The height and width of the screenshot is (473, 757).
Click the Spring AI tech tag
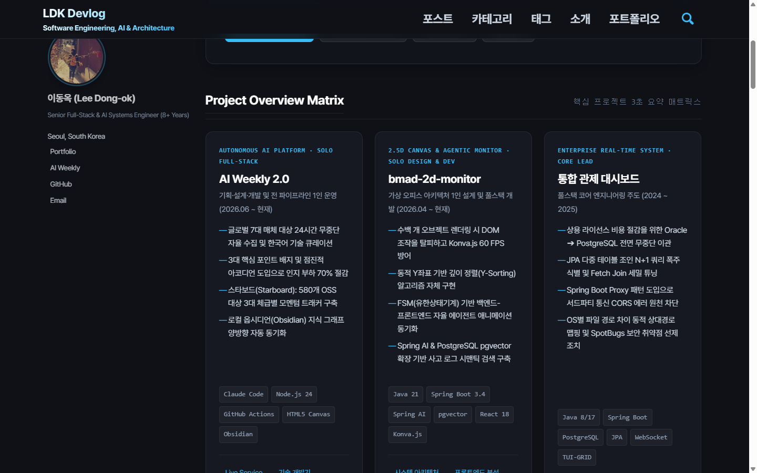pos(410,414)
